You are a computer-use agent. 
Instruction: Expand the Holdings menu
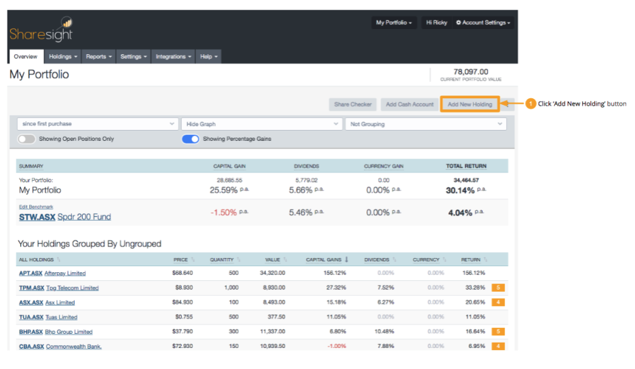(63, 57)
